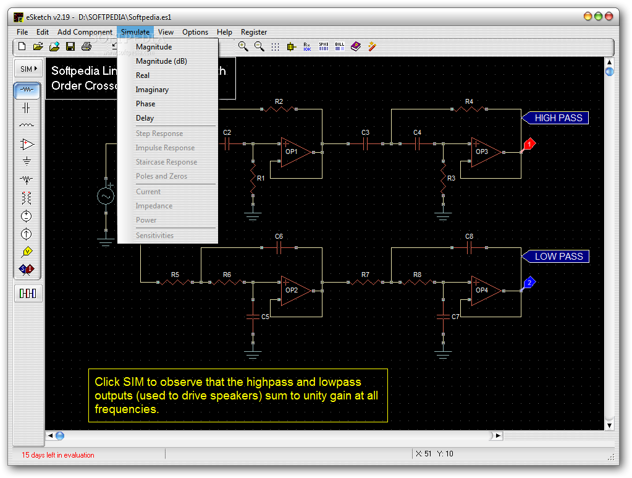Select the transformer tool
This screenshot has height=478, width=632.
pyautogui.click(x=27, y=198)
